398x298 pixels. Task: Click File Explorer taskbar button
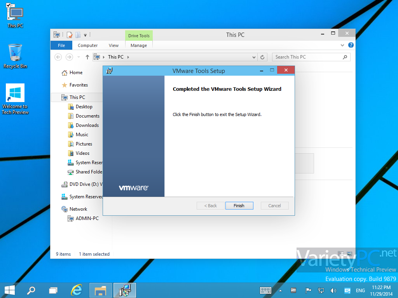pyautogui.click(x=101, y=290)
